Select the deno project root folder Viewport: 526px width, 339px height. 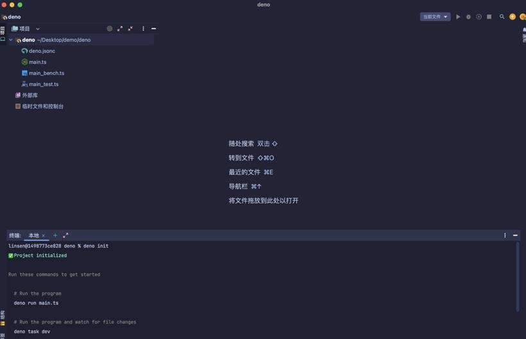click(81, 40)
